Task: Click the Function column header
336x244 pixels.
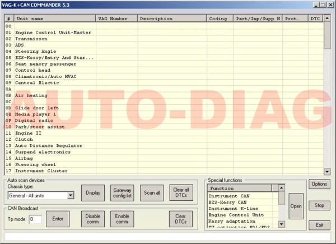Action: [x=240, y=188]
